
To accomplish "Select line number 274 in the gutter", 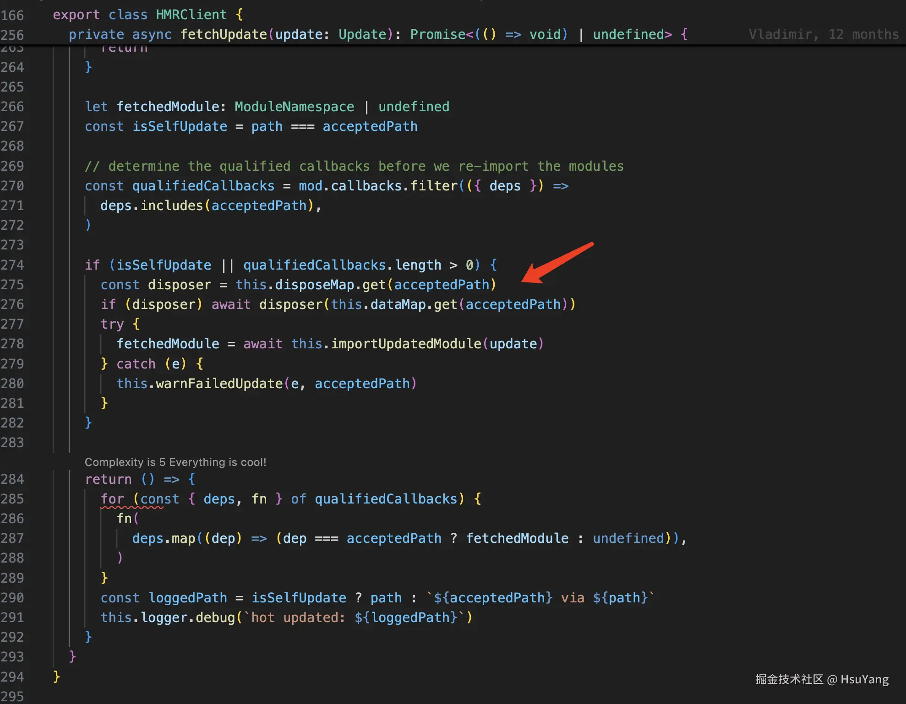I will (12, 265).
